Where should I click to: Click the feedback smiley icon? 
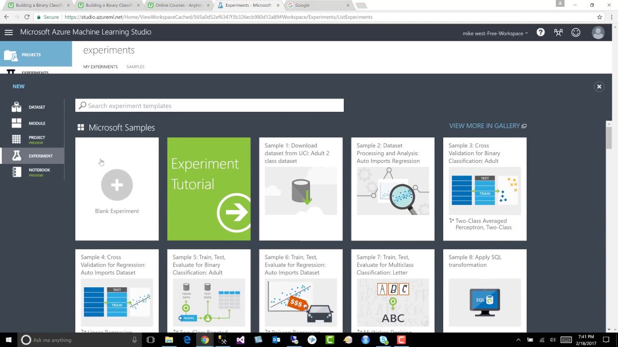click(x=576, y=32)
